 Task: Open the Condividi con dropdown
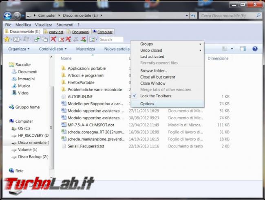tap(53, 49)
